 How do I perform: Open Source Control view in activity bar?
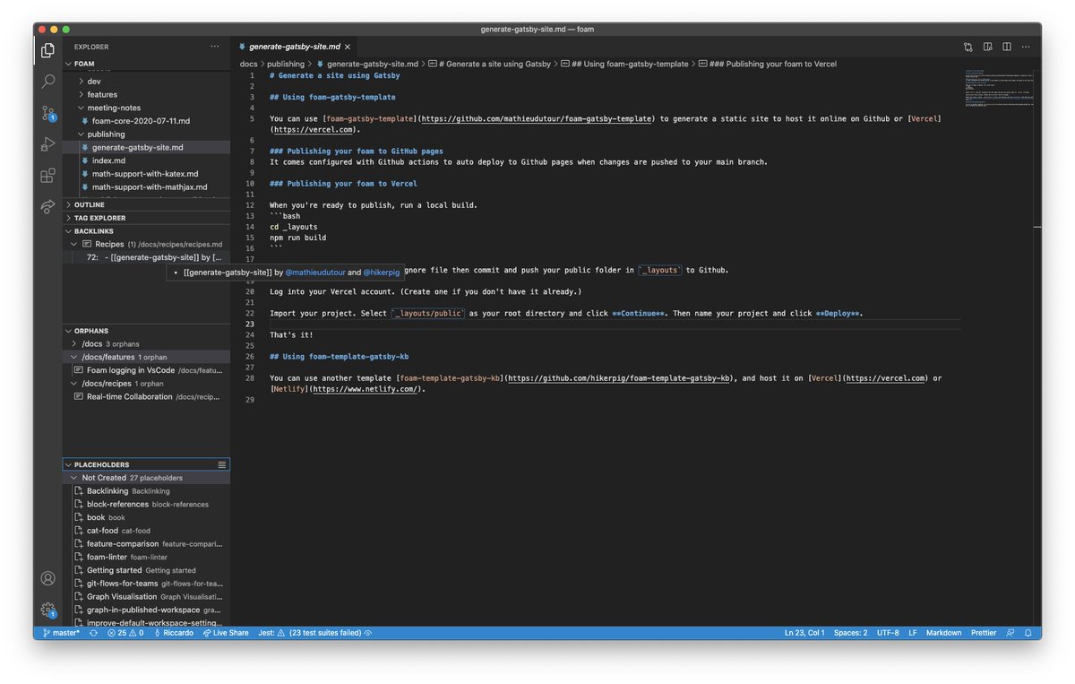coord(48,113)
